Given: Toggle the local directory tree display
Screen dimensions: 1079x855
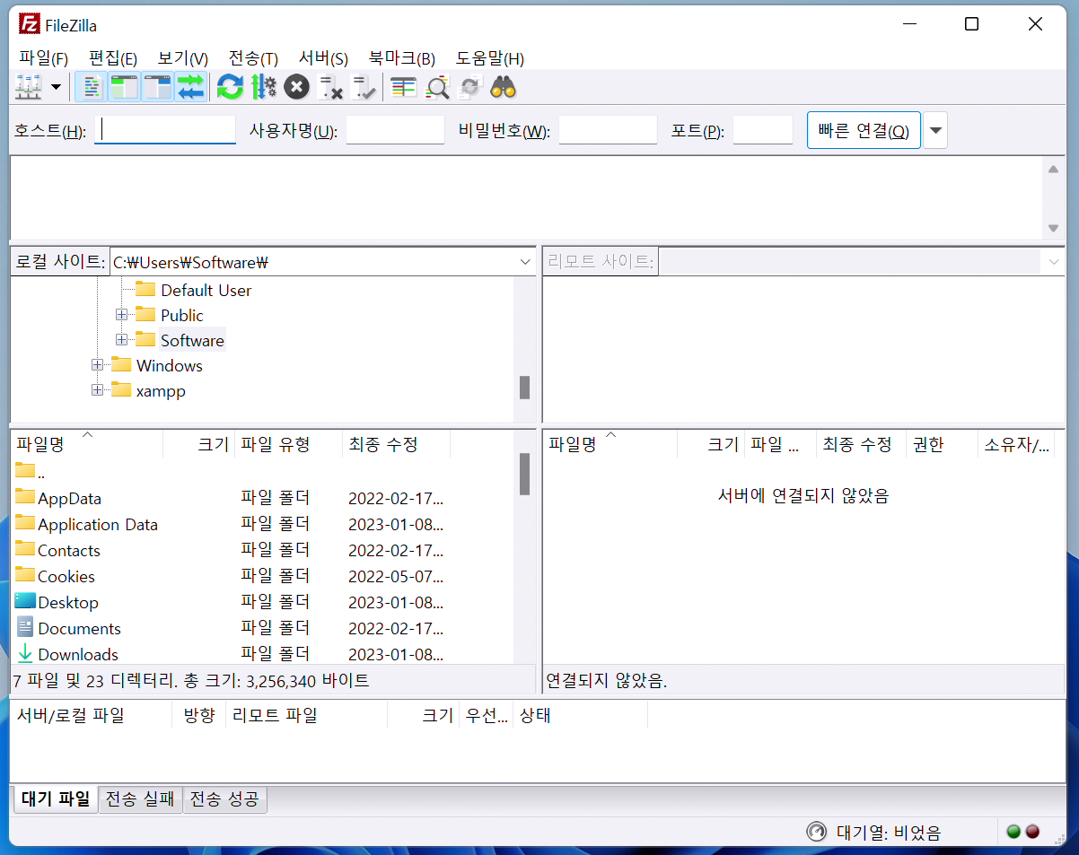Looking at the screenshot, I should (124, 87).
